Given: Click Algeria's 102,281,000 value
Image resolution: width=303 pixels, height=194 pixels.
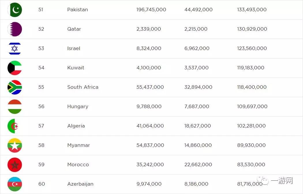Looking at the screenshot, I should [251, 126].
